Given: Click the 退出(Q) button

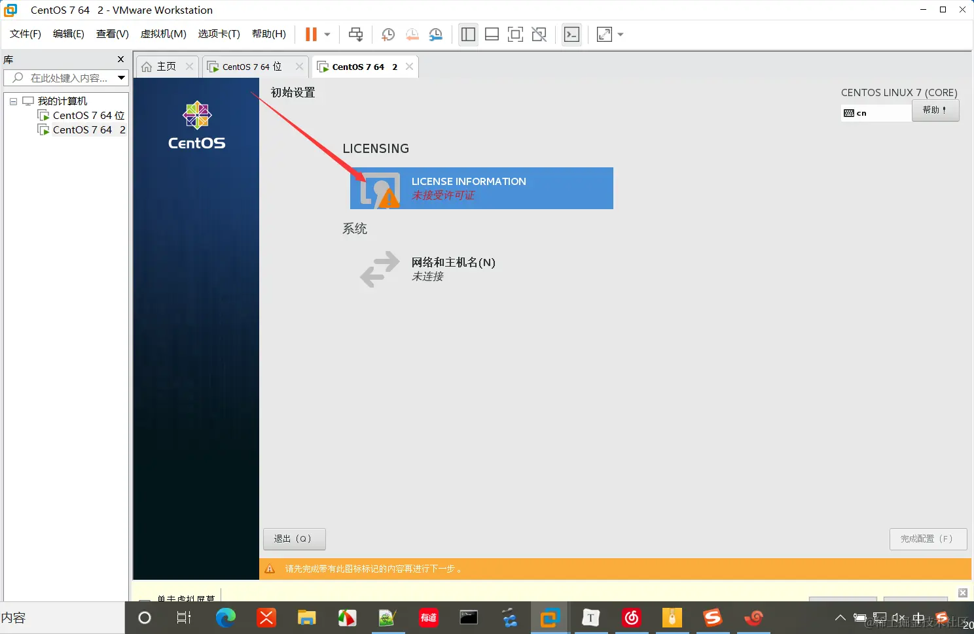Looking at the screenshot, I should click(295, 539).
